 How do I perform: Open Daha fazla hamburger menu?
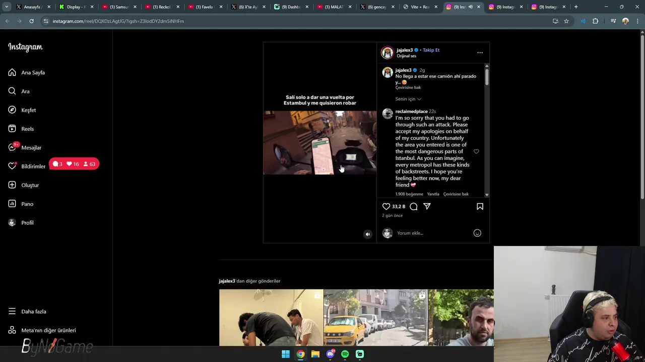click(x=12, y=311)
